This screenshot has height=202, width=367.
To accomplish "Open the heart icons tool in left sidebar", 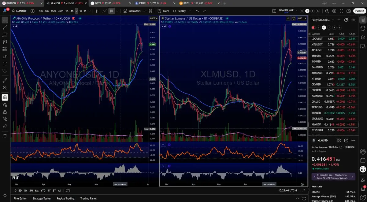I will tap(5, 71).
